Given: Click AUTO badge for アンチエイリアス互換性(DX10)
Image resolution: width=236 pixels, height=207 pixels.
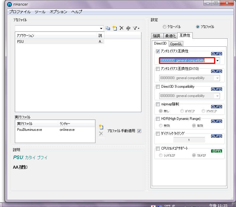Looking at the screenshot, I should 216,71.
